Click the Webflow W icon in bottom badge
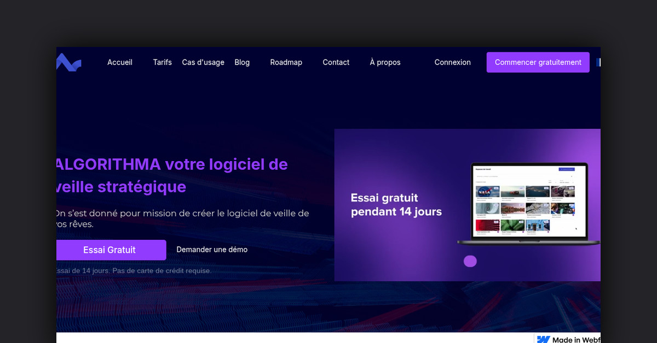 pos(544,339)
